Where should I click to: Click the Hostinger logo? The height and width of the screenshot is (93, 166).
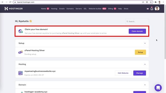coord(13,9)
